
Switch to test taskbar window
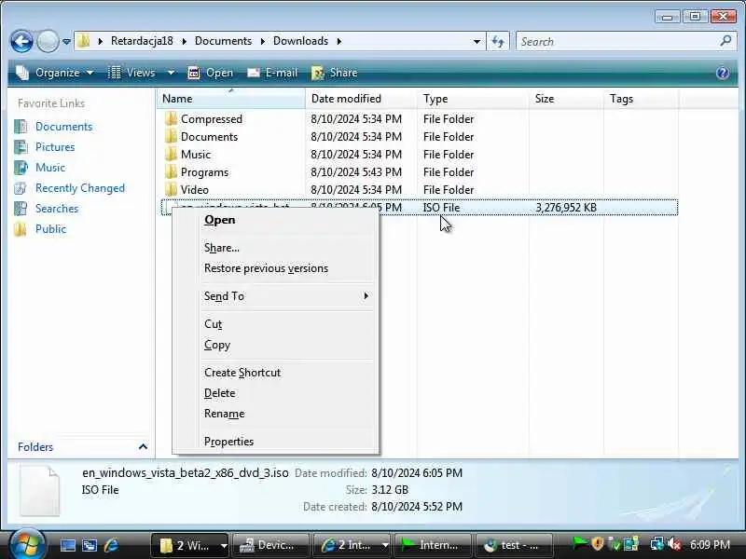pos(515,545)
